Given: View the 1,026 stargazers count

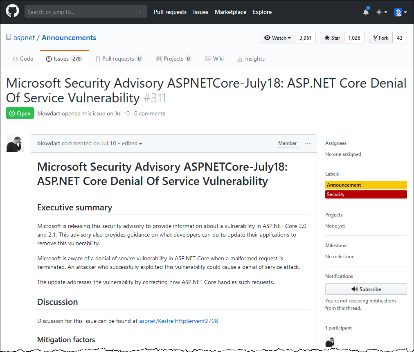Looking at the screenshot, I should tap(354, 38).
